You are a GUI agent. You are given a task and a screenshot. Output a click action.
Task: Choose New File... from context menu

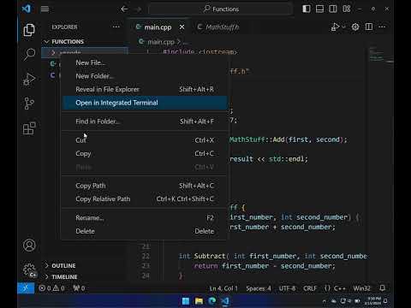145,62
